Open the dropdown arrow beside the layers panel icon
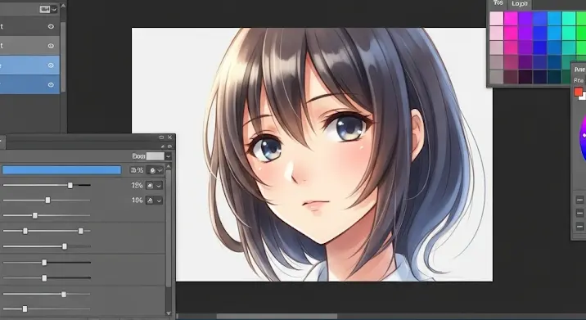Screen dimensions: 586x320 coord(55,10)
